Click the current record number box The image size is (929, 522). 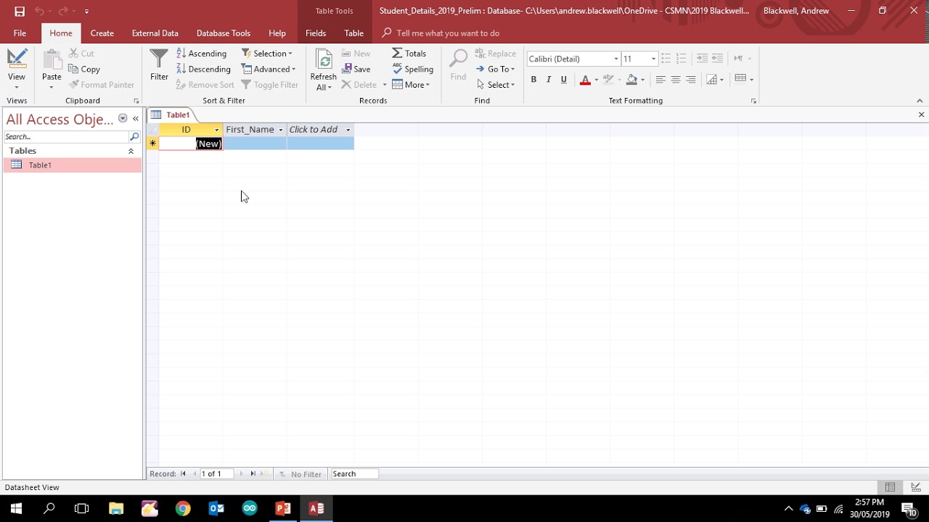[216, 473]
